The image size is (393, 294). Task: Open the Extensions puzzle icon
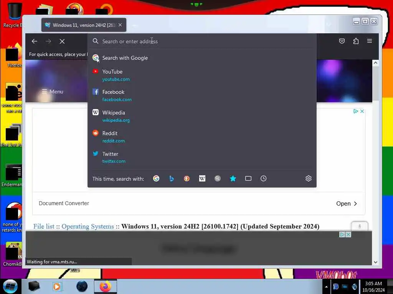point(356,41)
